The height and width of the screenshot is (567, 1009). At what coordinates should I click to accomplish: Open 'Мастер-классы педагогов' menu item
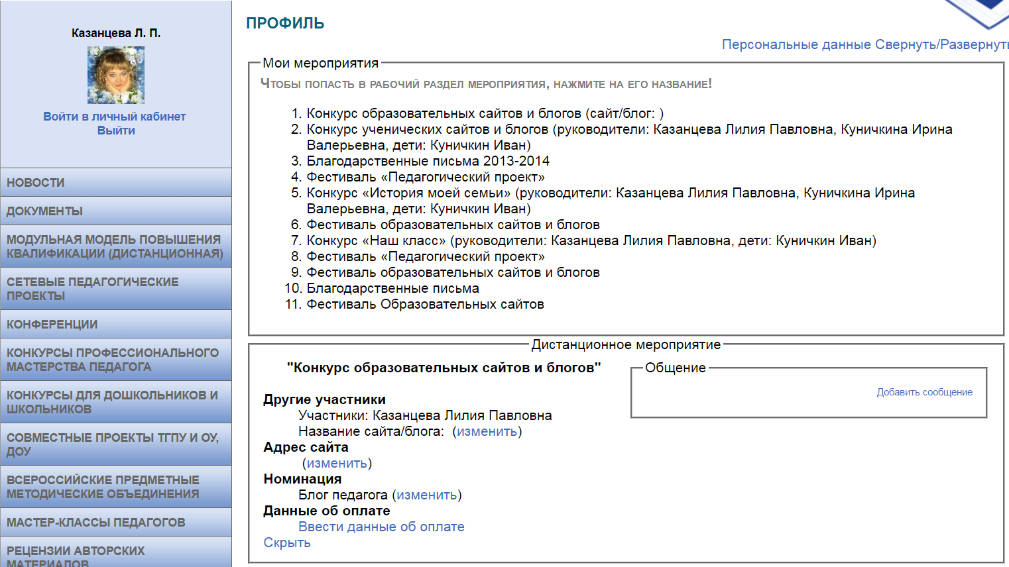116,522
